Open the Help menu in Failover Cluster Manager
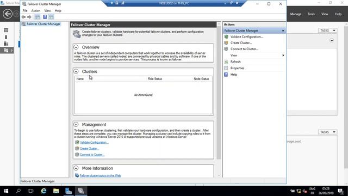The image size is (348, 196). click(58, 11)
